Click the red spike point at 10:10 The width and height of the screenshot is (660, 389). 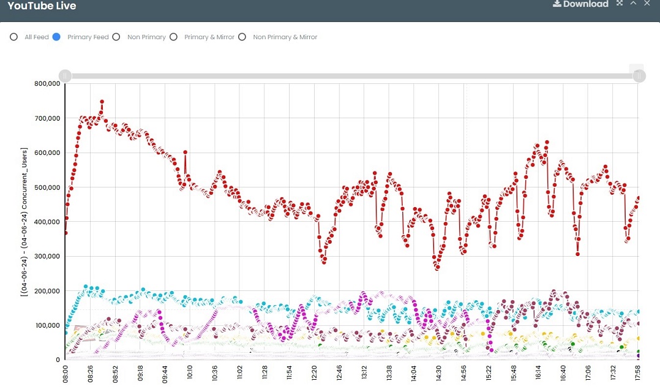tap(185, 153)
